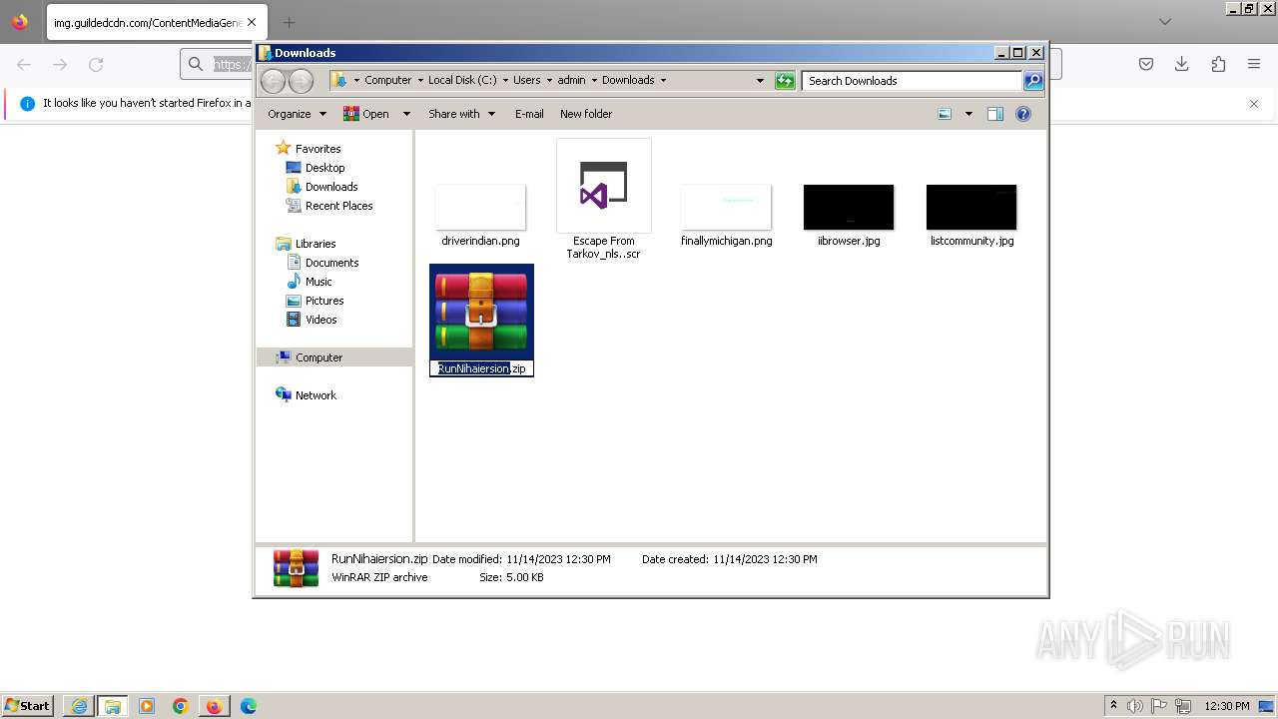1278x719 pixels.
Task: Open Downloads in Favorites
Action: [x=331, y=187]
